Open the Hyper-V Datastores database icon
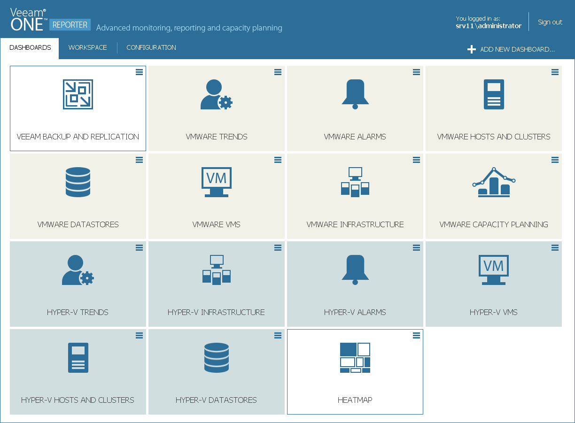This screenshot has height=423, width=575. point(217,358)
